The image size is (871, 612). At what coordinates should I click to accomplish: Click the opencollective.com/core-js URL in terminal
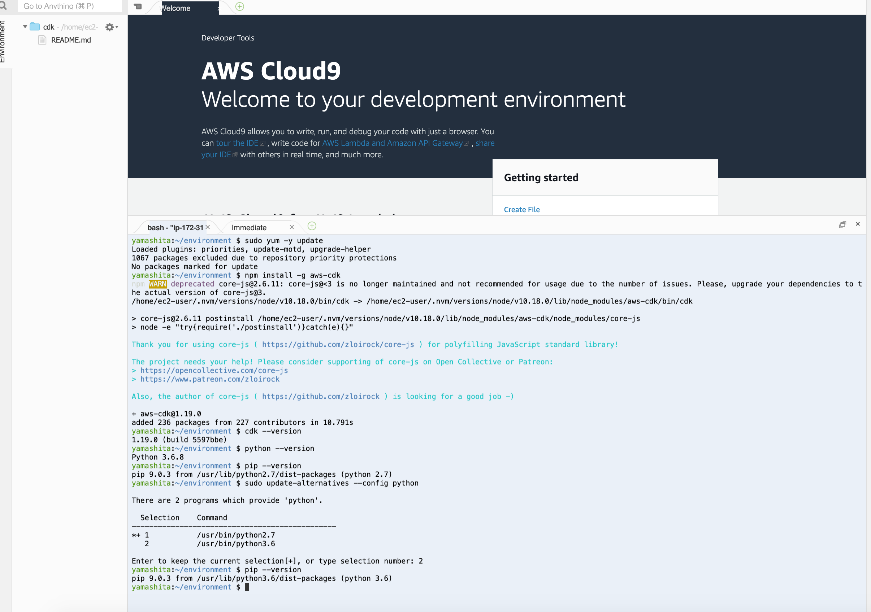(214, 371)
